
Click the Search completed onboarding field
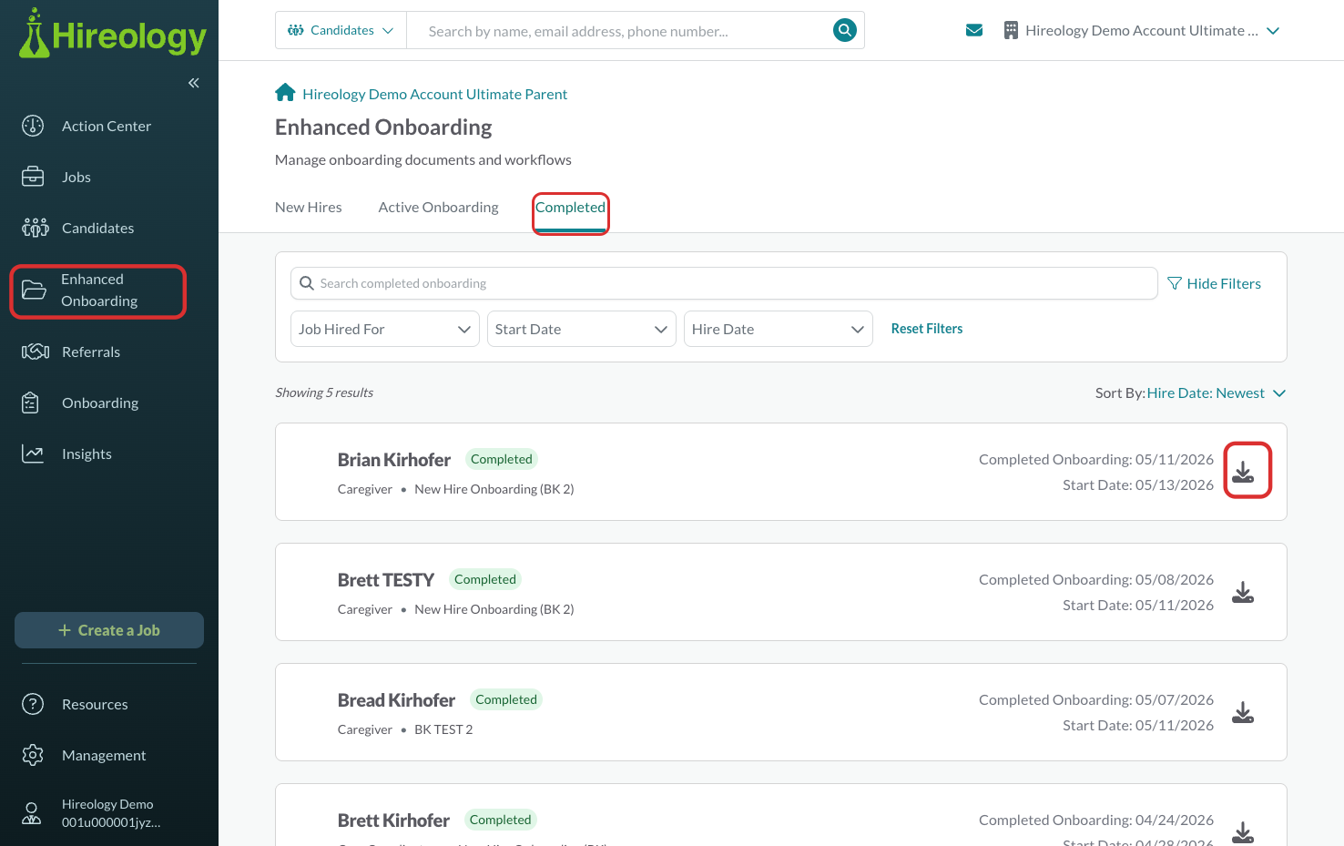tap(724, 283)
